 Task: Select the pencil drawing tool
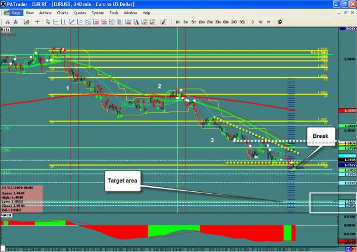pyautogui.click(x=162, y=21)
